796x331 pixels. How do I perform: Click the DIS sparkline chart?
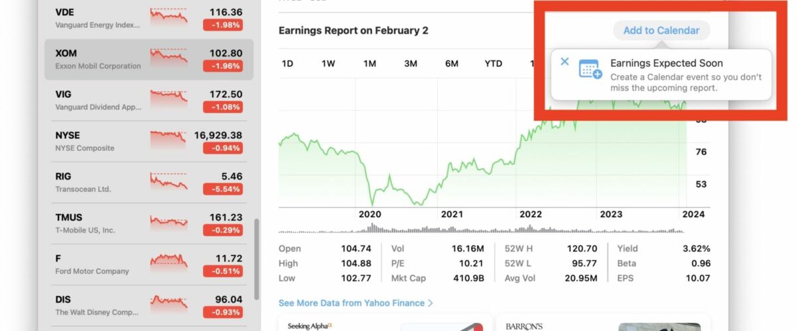coord(168,305)
